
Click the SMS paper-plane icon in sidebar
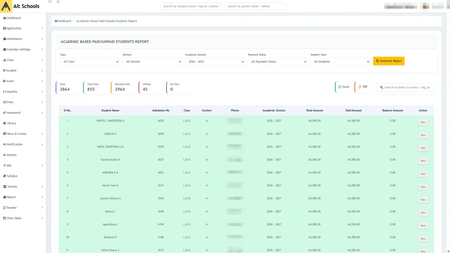tap(4, 166)
